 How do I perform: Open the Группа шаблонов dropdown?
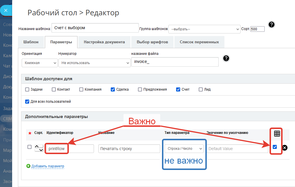pyautogui.click(x=204, y=29)
